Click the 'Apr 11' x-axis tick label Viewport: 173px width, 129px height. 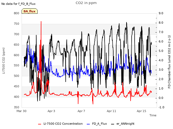111,111
